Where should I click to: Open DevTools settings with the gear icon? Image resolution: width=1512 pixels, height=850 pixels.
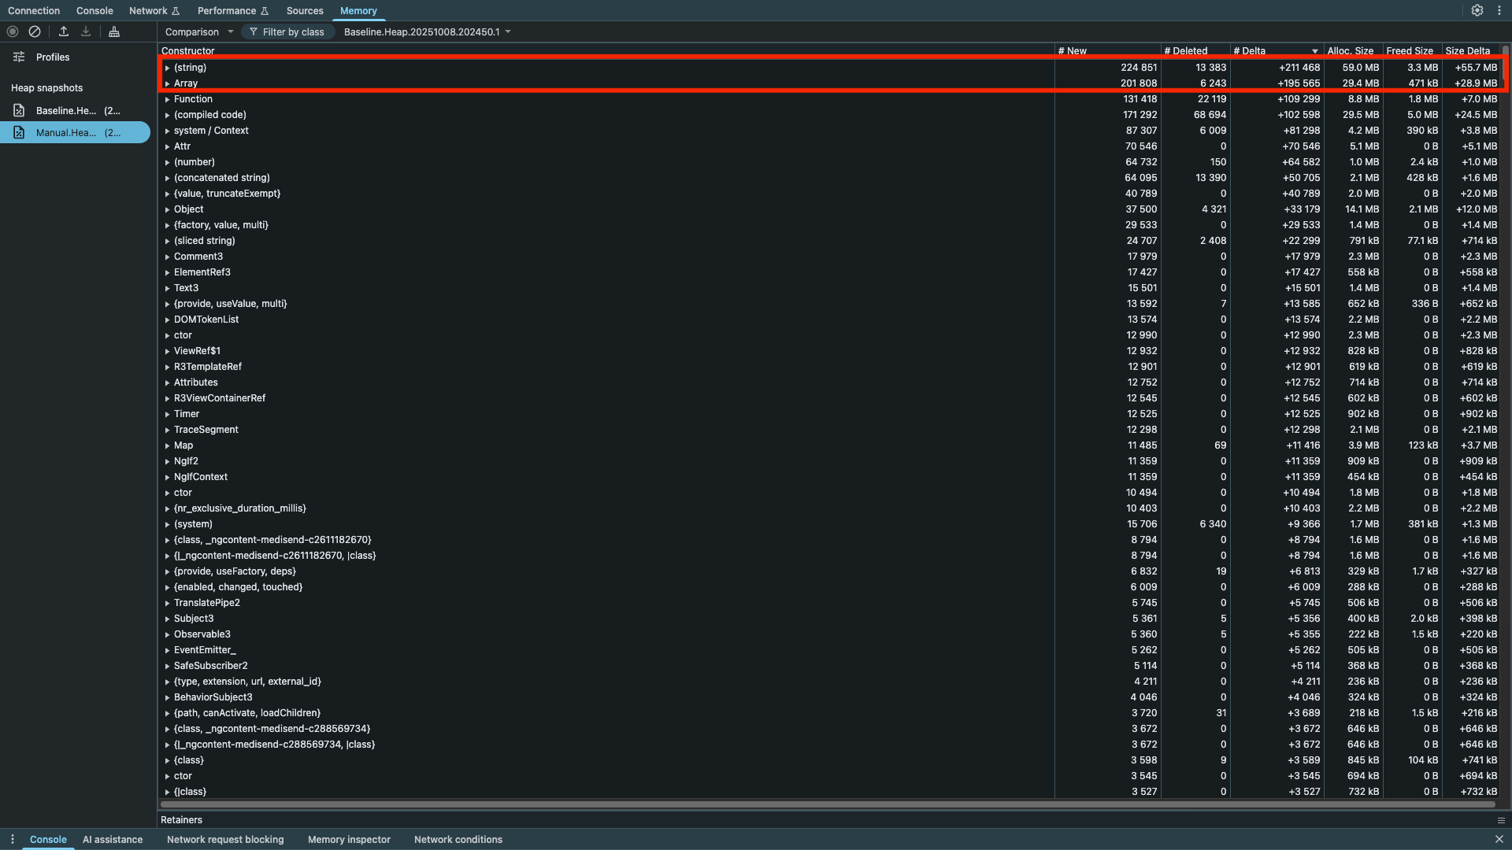(x=1477, y=11)
